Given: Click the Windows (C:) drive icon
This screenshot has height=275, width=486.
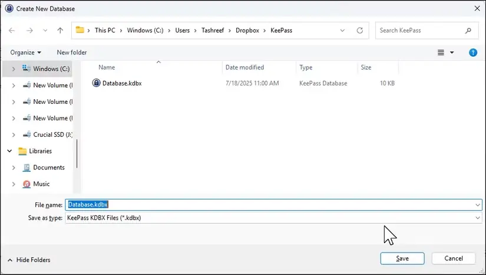Looking at the screenshot, I should coord(27,68).
